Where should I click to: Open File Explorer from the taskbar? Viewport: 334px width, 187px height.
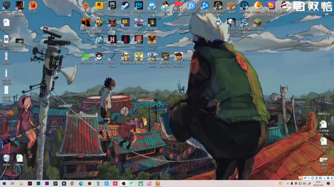[x=21, y=184]
